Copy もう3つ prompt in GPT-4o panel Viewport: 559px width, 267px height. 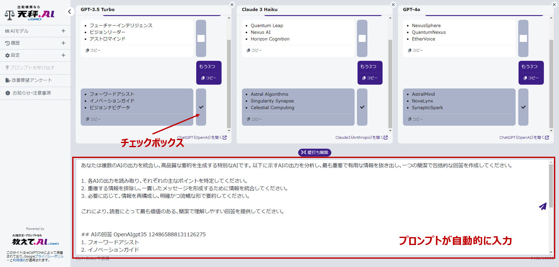(x=531, y=78)
